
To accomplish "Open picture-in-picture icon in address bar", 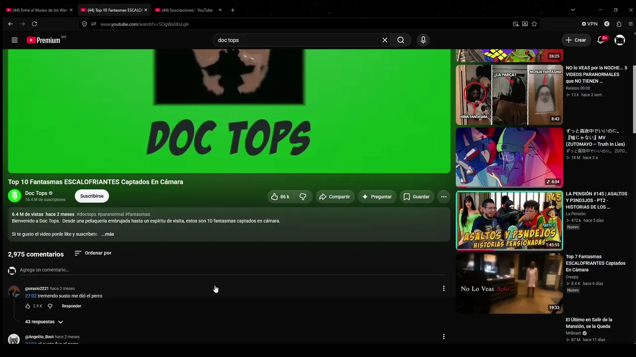I will 516,24.
